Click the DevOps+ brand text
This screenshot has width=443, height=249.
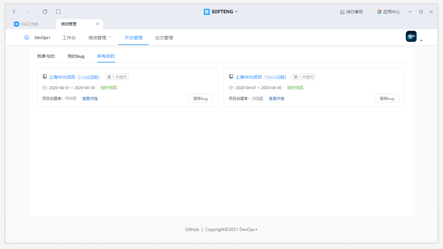(43, 38)
